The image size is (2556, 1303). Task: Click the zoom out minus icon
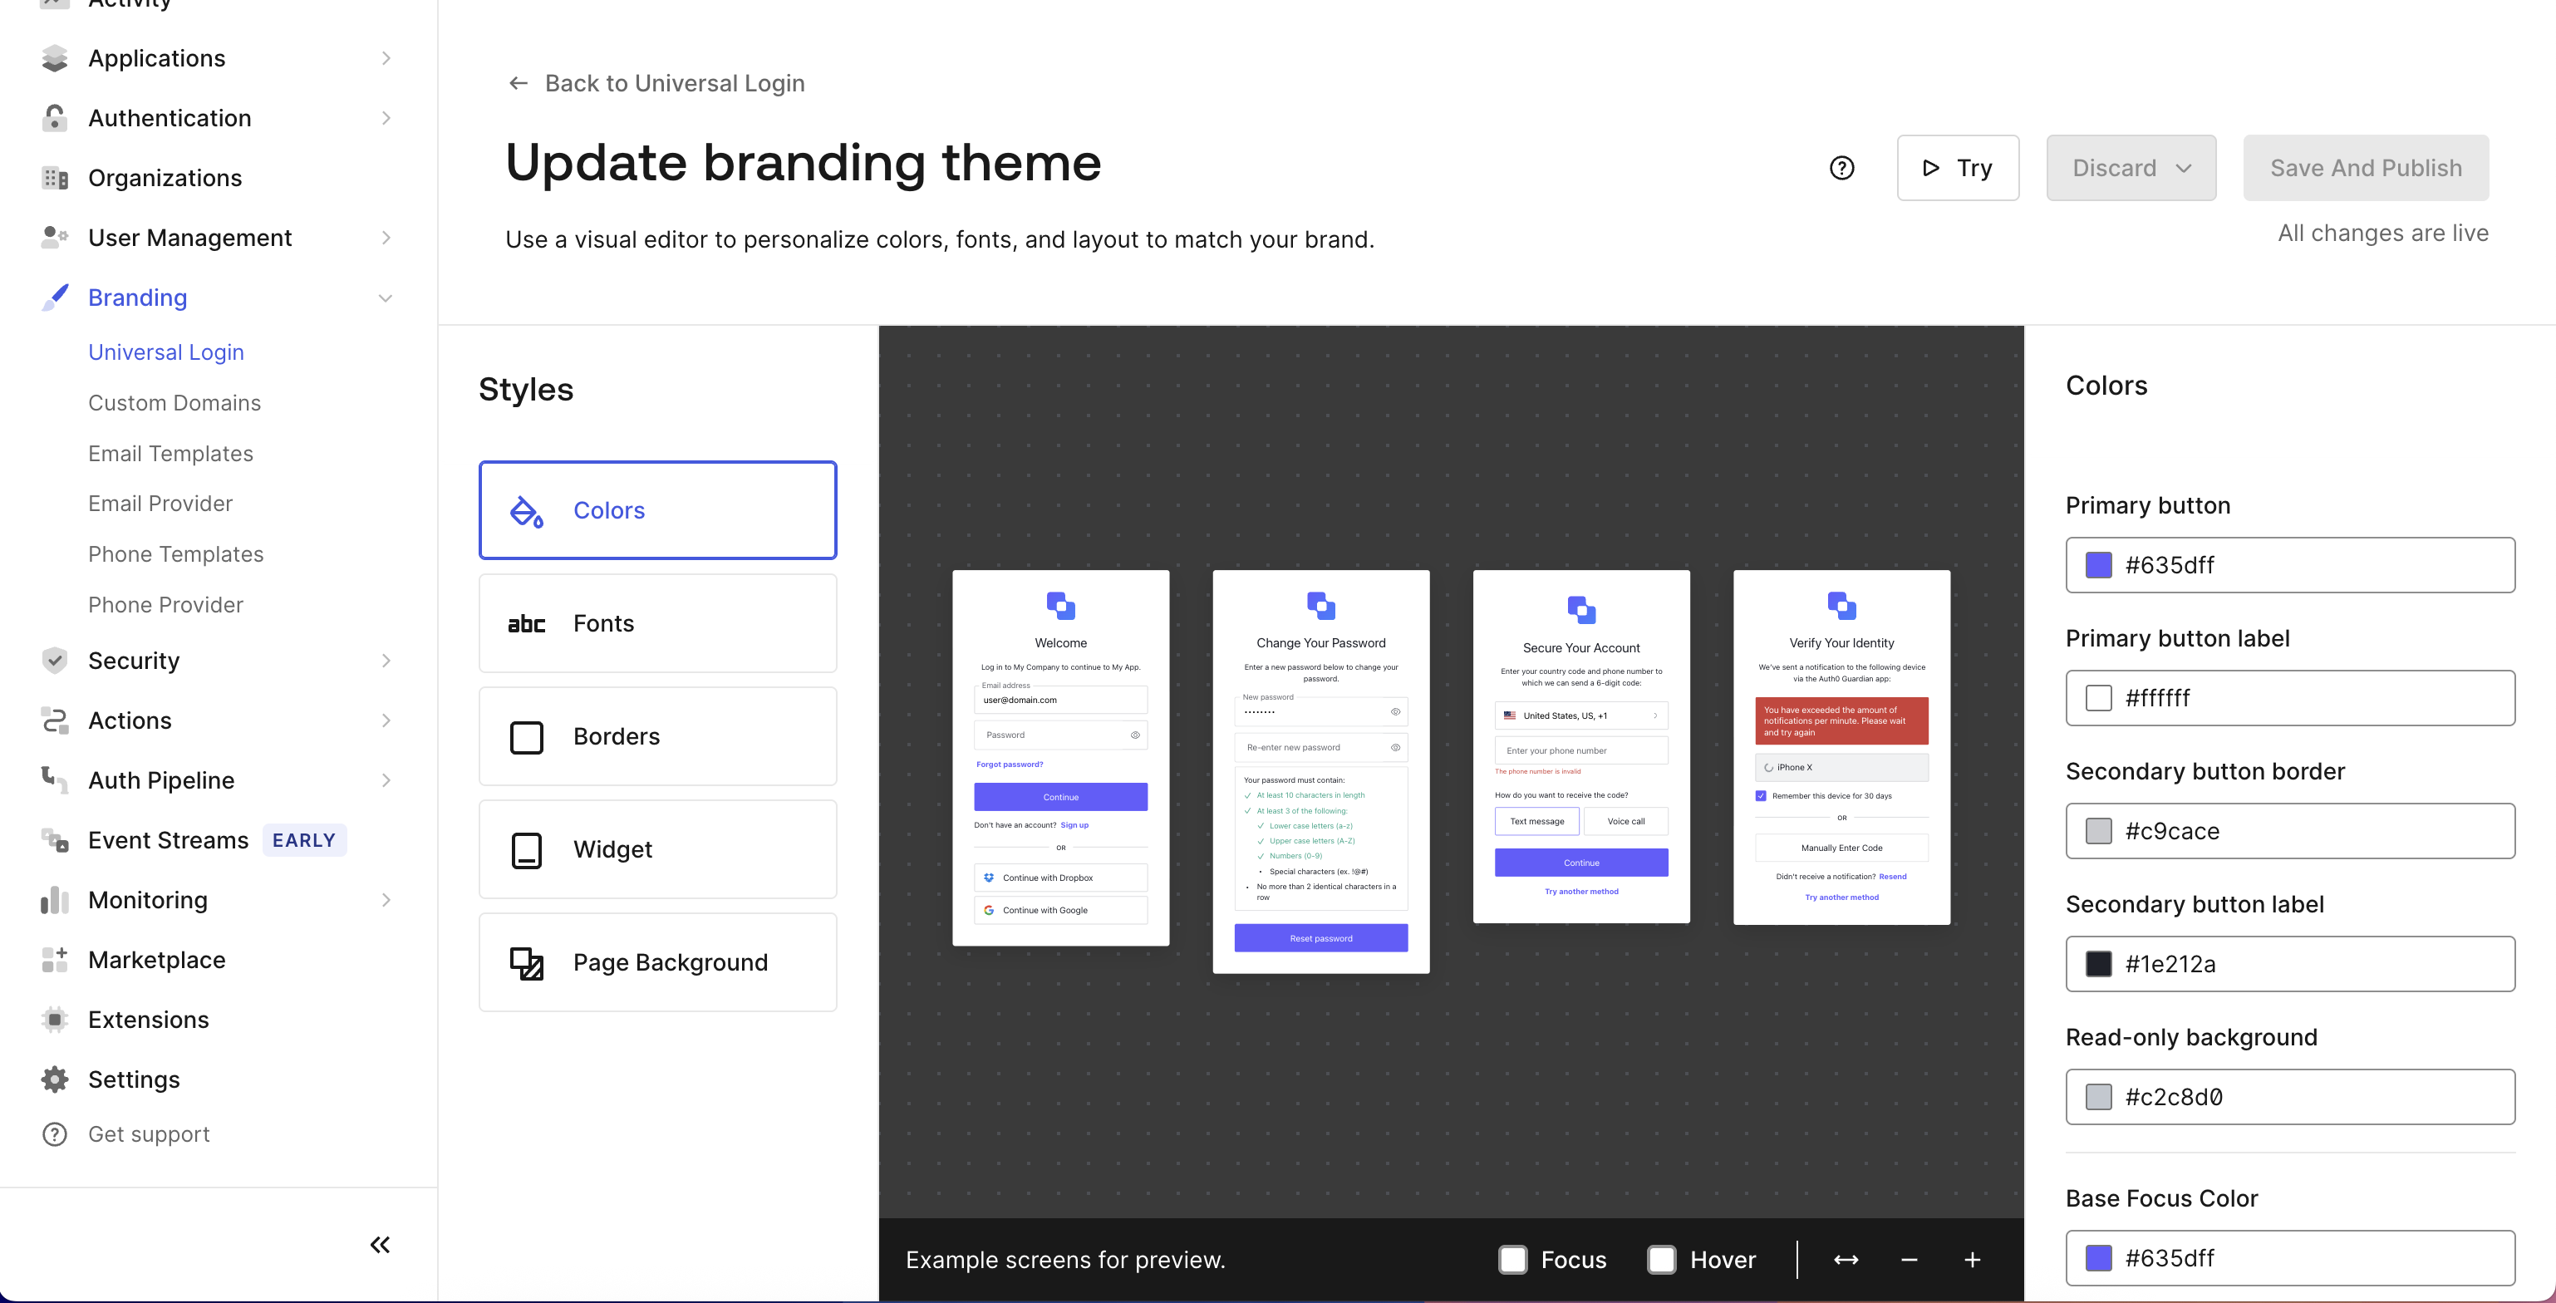pos(1909,1259)
